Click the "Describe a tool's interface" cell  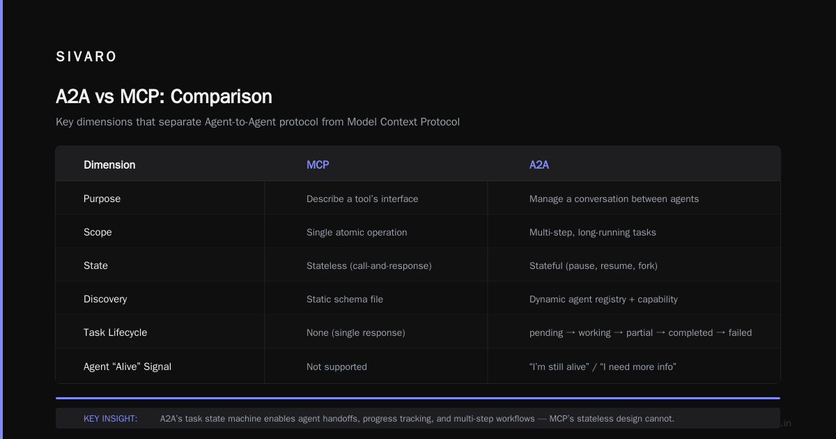362,199
